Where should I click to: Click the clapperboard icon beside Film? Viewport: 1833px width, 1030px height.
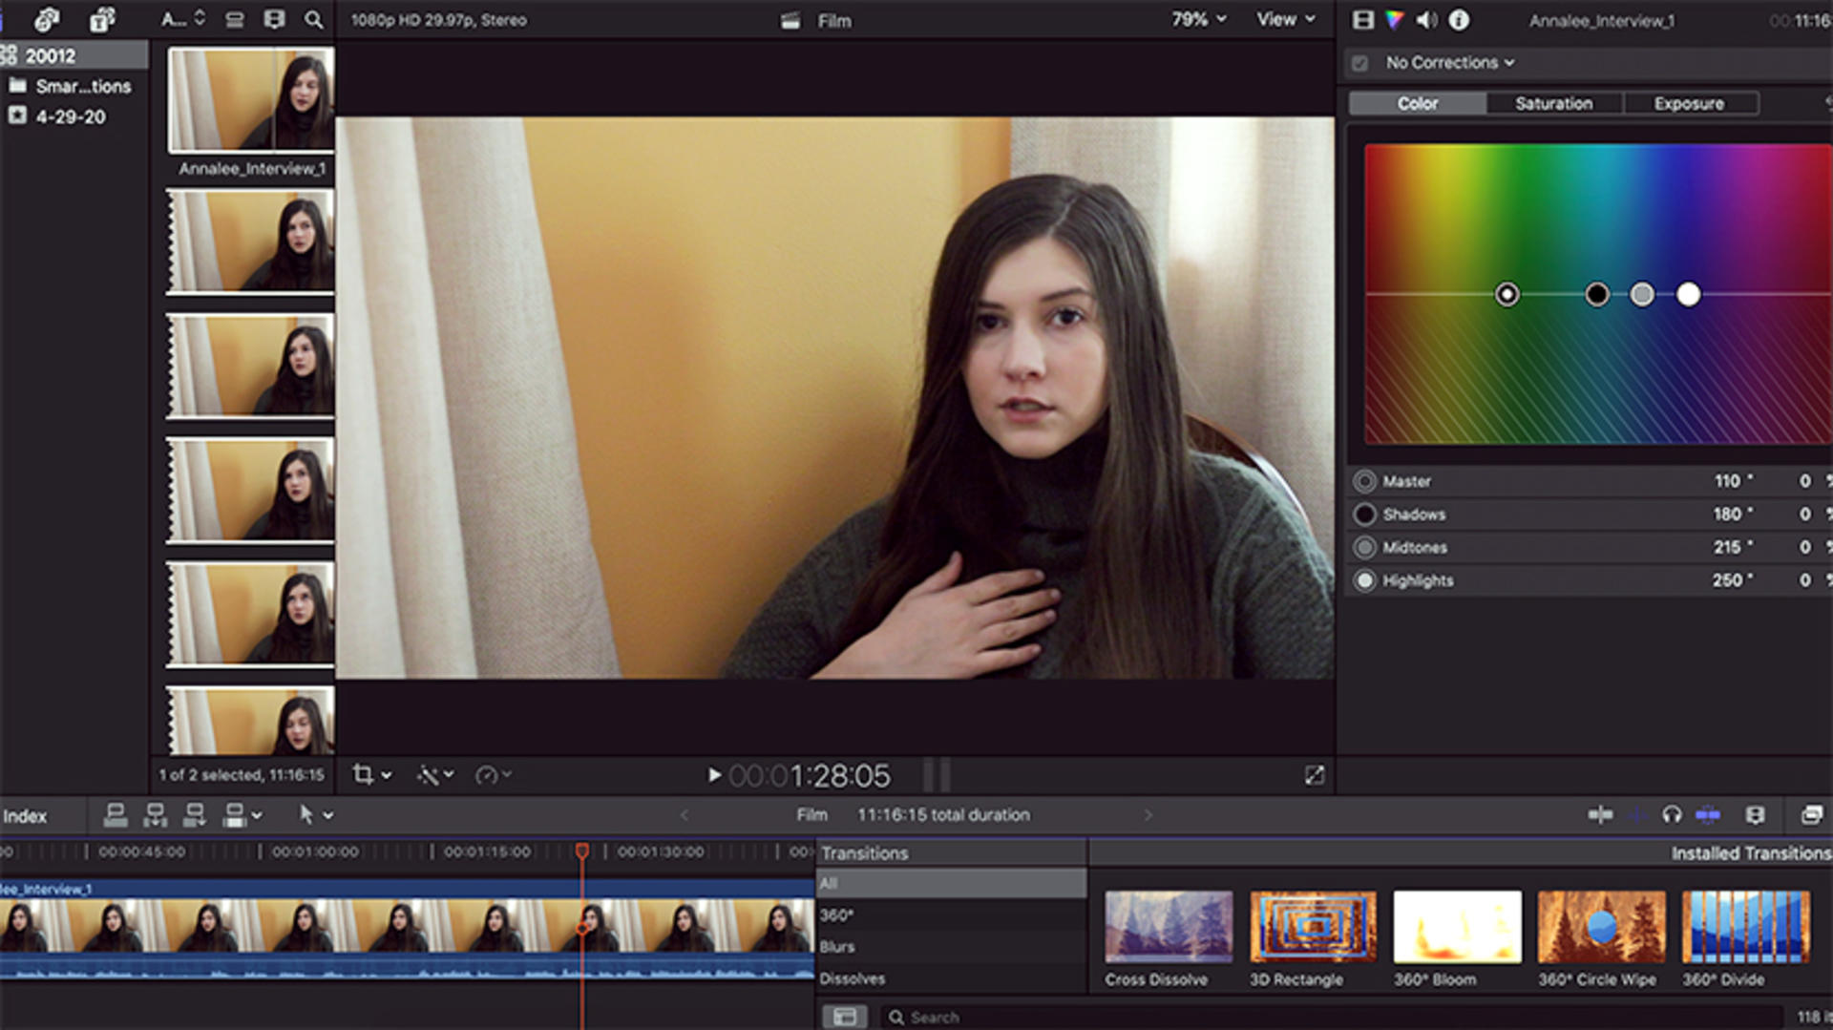tap(790, 21)
